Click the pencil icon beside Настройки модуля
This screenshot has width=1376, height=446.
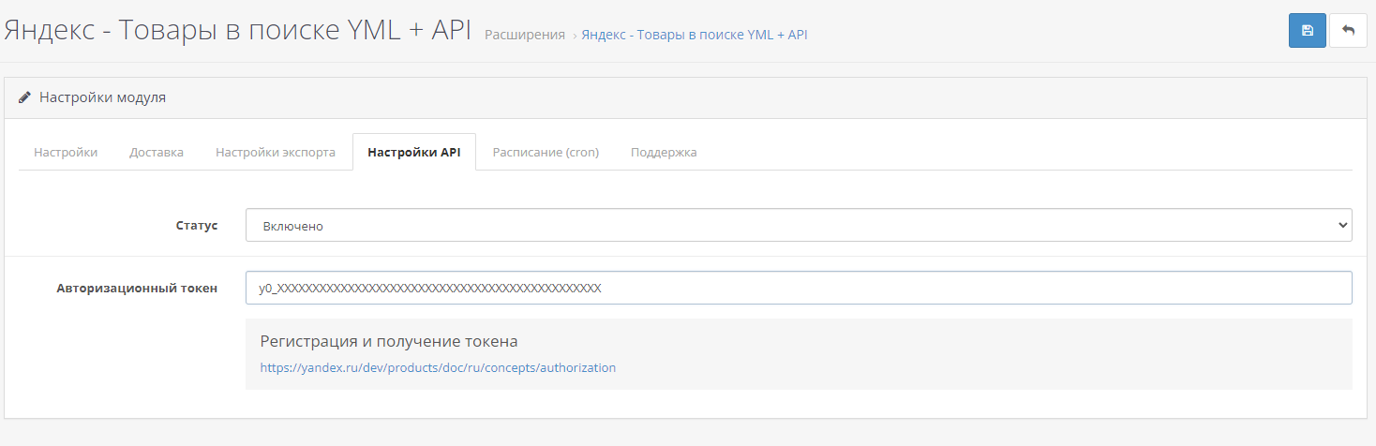click(24, 97)
